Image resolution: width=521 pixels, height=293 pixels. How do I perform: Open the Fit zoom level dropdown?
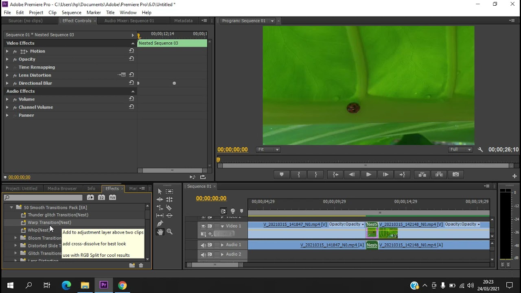(269, 150)
